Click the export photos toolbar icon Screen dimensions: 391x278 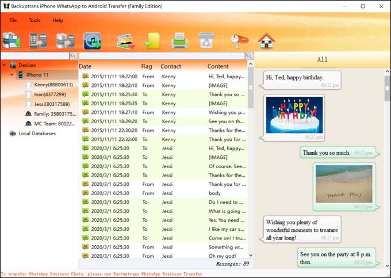pyautogui.click(x=126, y=41)
